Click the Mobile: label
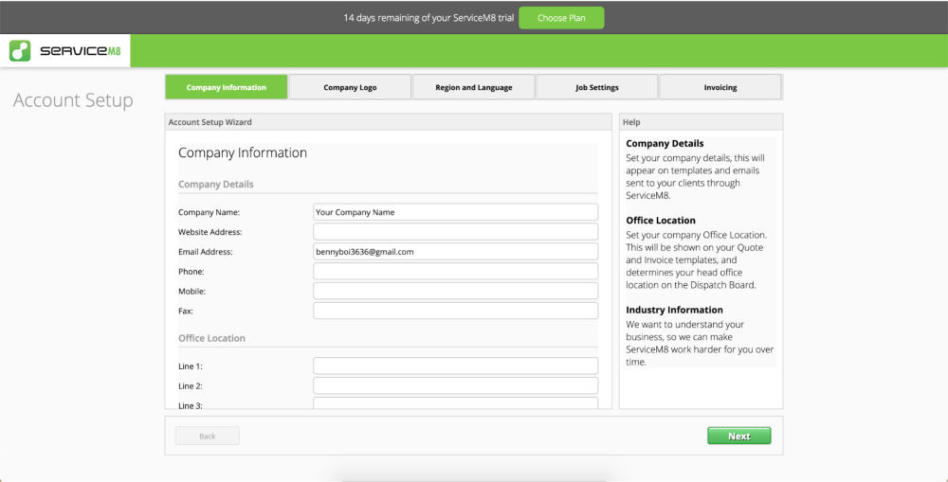The height and width of the screenshot is (482, 948). pos(192,291)
